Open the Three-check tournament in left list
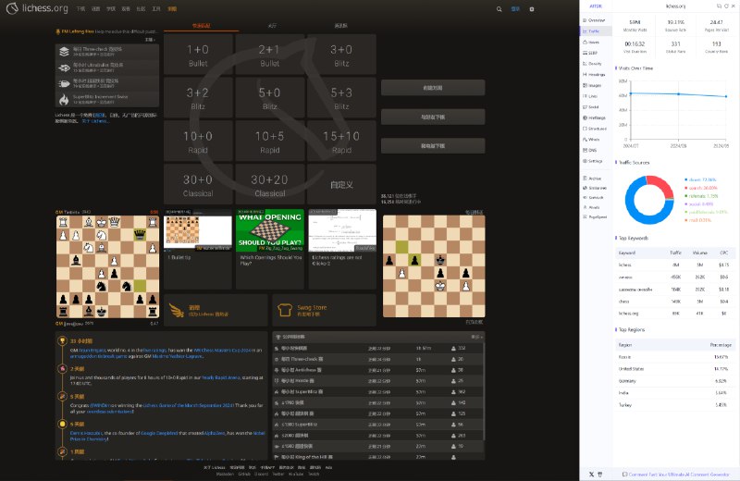The image size is (740, 481). (107, 52)
